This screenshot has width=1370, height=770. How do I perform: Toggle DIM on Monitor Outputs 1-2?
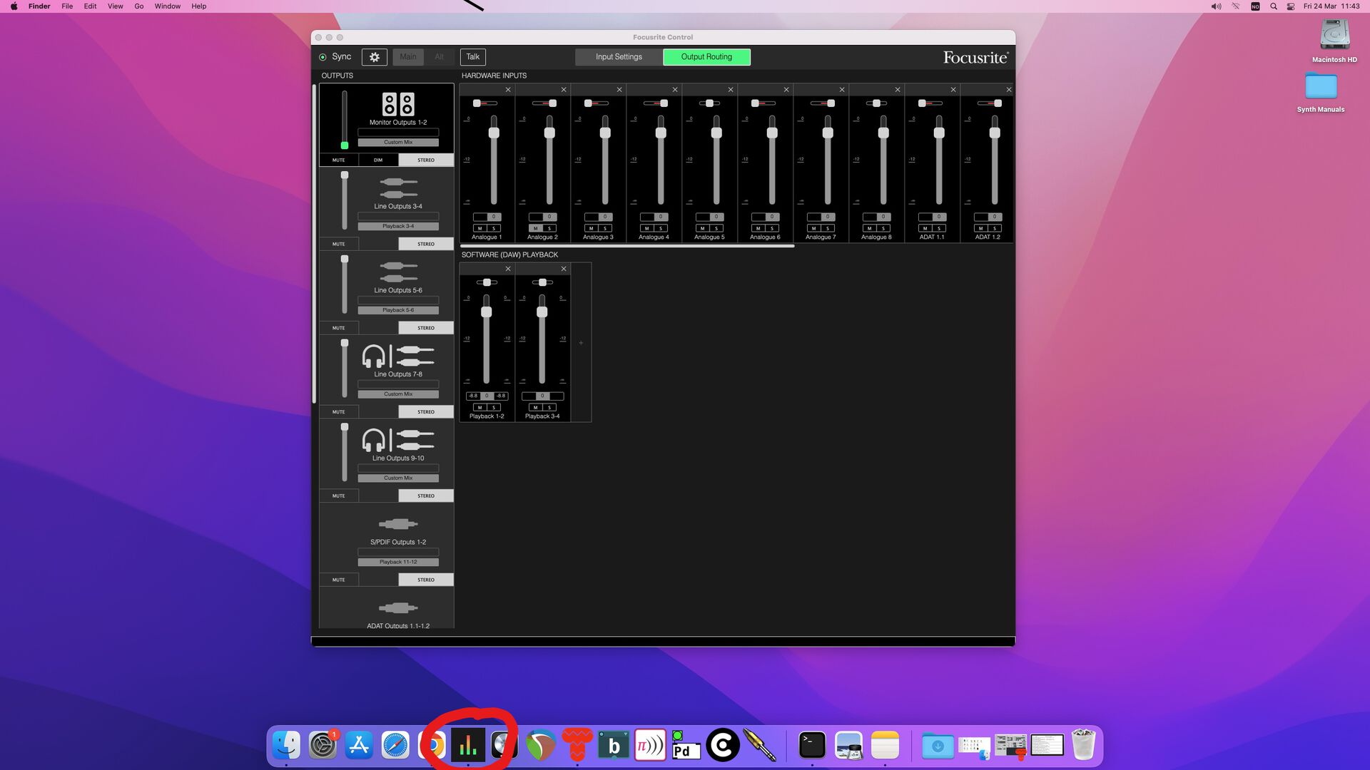378,160
